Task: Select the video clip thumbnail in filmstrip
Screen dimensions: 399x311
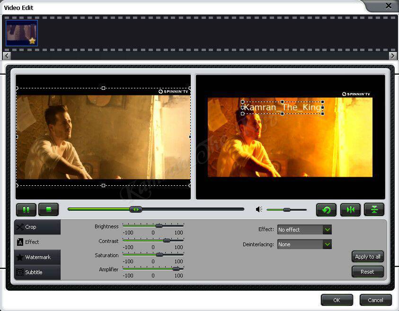Action: pyautogui.click(x=22, y=33)
